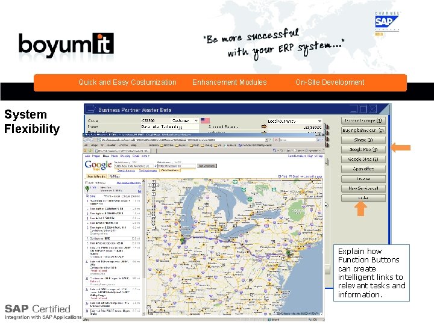Click the Google Map (4) function button
This screenshot has width=434, height=325.
click(363, 149)
